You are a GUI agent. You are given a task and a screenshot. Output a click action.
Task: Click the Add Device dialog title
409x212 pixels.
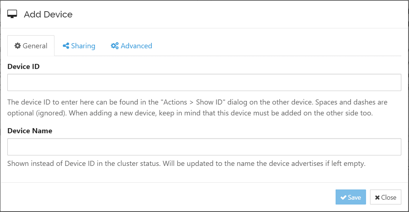click(x=48, y=14)
